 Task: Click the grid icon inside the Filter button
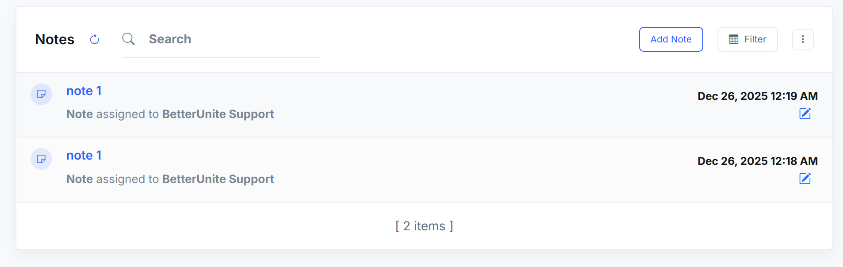[733, 39]
